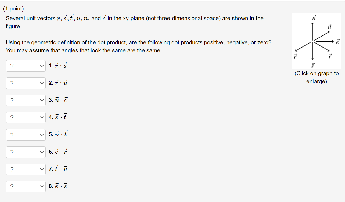Image resolution: width=345 pixels, height=202 pixels.
Task: Open the answer dropdown for question 6
Action: click(26, 152)
